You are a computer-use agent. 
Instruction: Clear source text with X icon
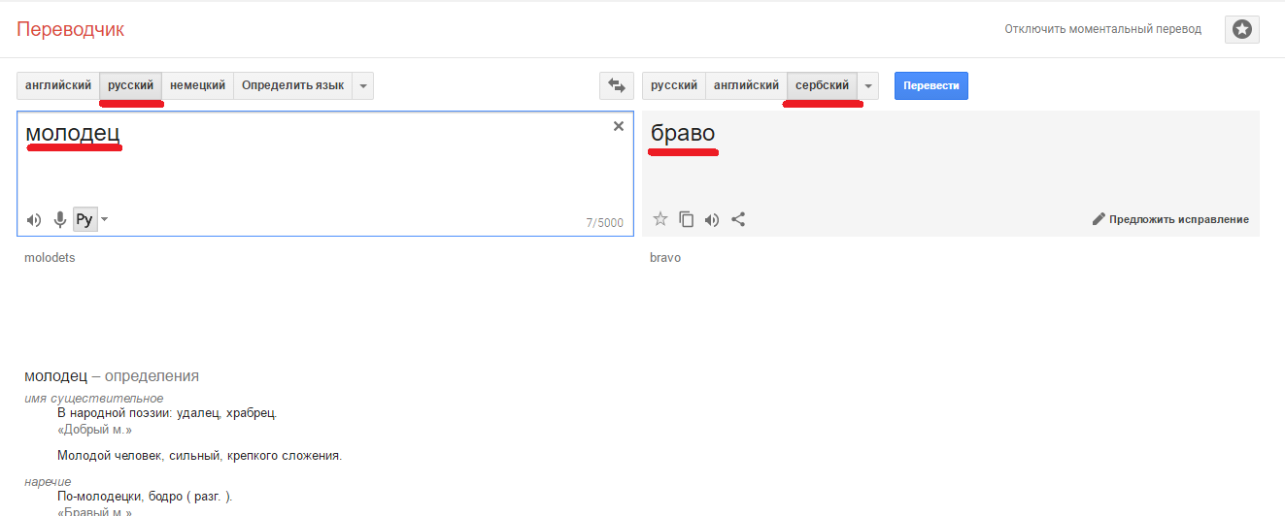click(619, 126)
